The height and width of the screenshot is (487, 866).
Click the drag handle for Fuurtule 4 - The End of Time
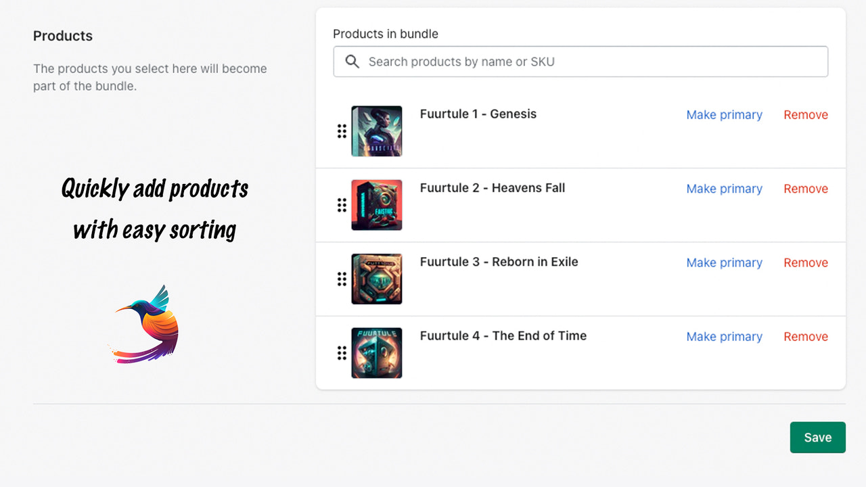tap(342, 352)
